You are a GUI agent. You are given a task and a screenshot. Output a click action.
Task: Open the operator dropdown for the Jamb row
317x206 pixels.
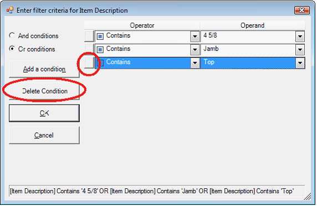click(x=195, y=50)
